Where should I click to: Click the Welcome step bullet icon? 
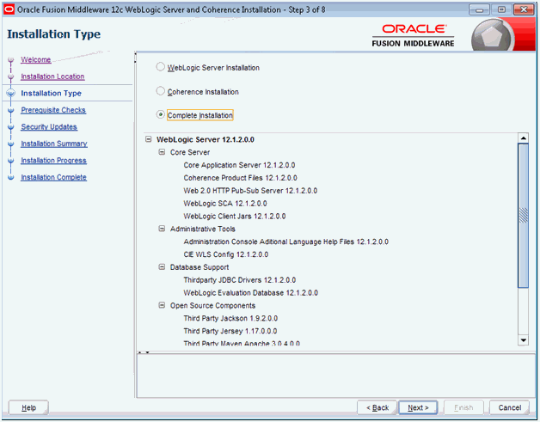tap(10, 60)
